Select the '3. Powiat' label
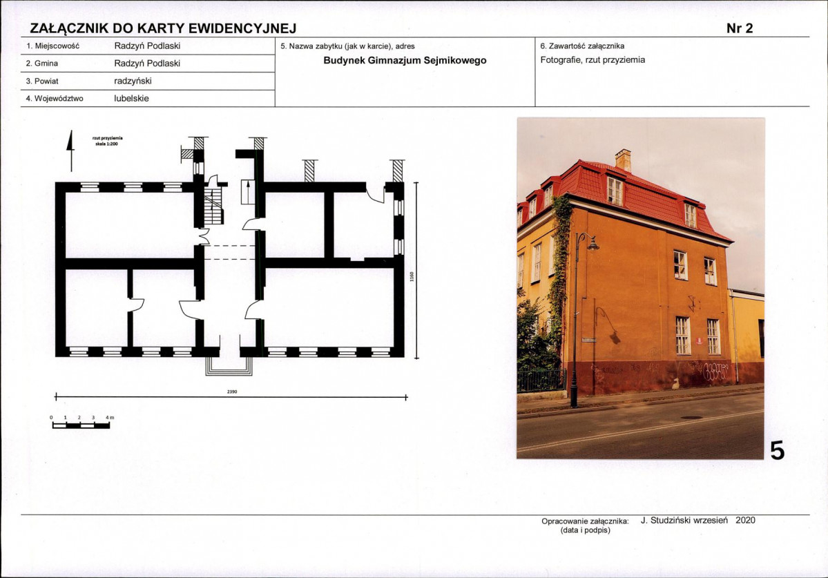Screen dimensions: 828x578 pos(42,81)
